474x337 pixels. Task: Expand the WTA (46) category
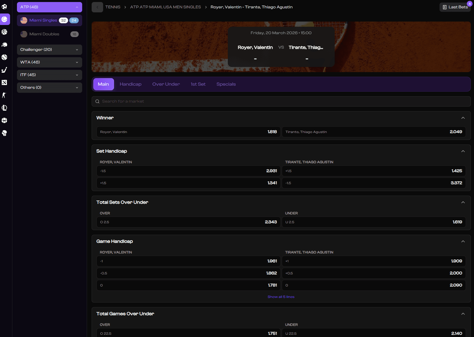click(x=49, y=62)
